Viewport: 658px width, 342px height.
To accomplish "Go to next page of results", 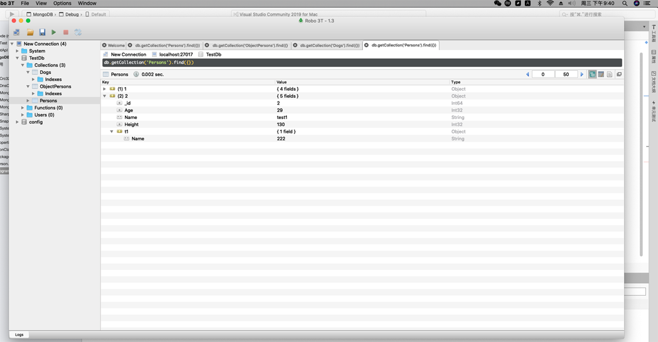I will pos(581,74).
